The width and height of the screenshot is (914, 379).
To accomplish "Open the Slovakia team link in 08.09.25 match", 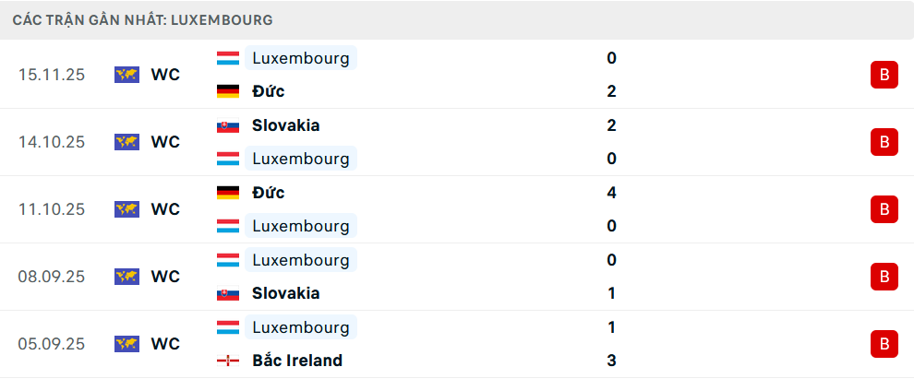I will [285, 293].
